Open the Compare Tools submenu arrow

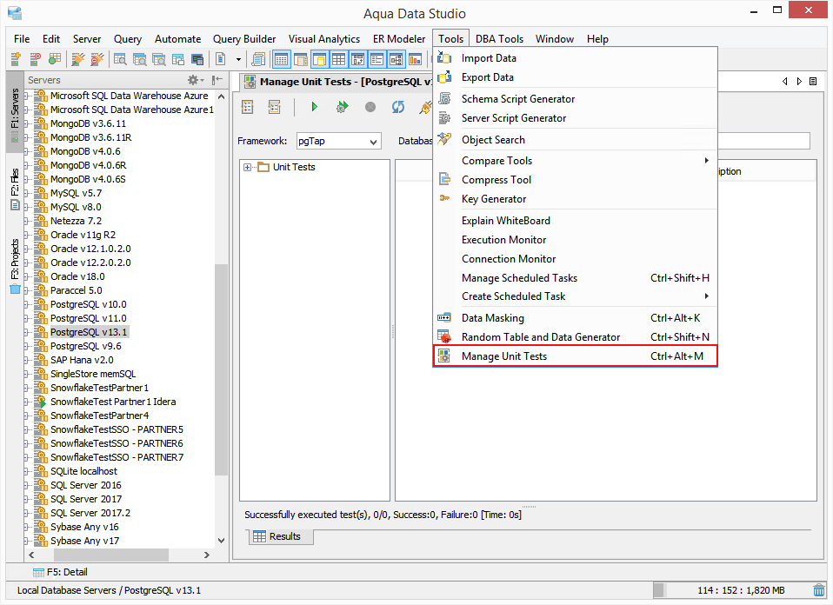tap(707, 161)
